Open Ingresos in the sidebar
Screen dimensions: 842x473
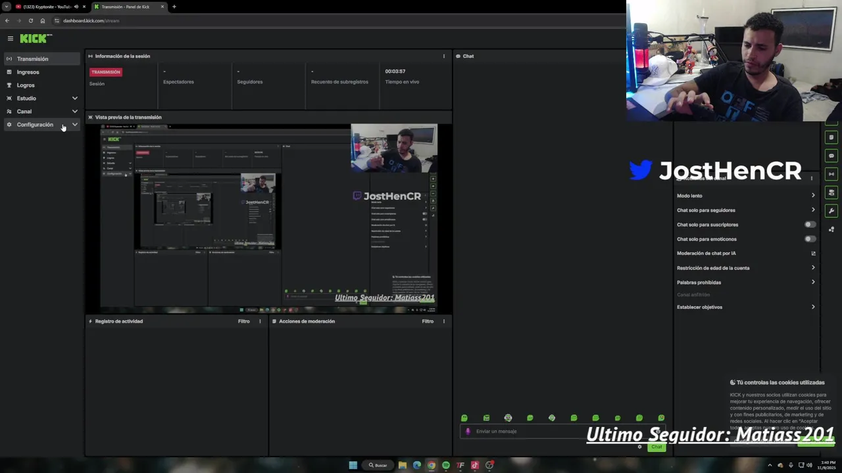click(42, 72)
